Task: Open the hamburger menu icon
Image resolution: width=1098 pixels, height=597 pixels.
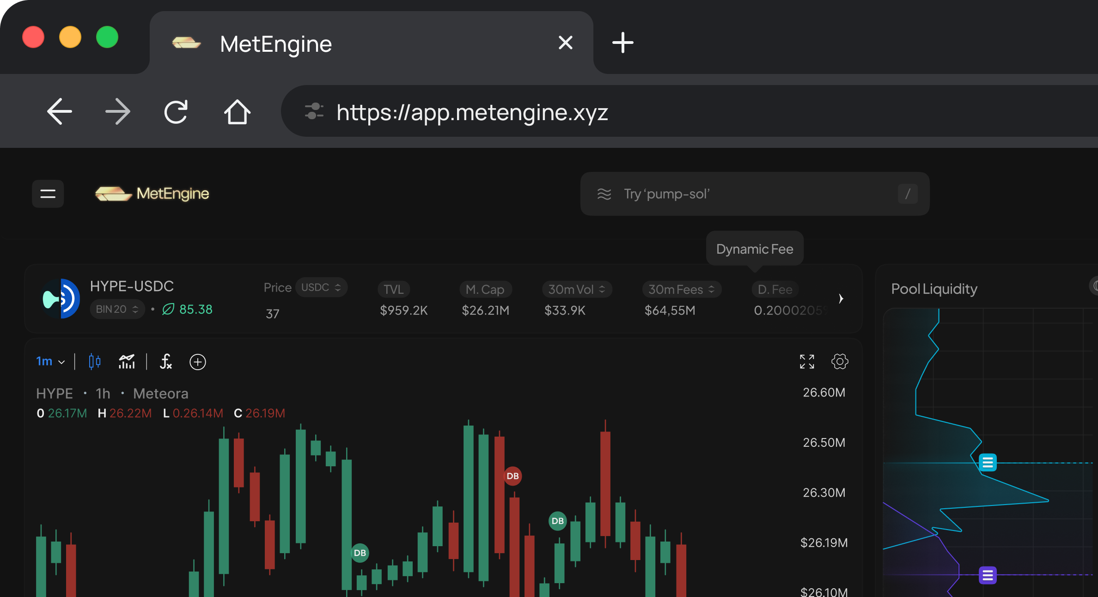Action: tap(48, 194)
